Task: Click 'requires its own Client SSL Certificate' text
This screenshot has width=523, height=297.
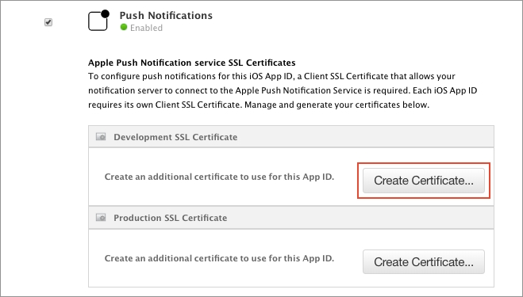Action: [x=164, y=105]
